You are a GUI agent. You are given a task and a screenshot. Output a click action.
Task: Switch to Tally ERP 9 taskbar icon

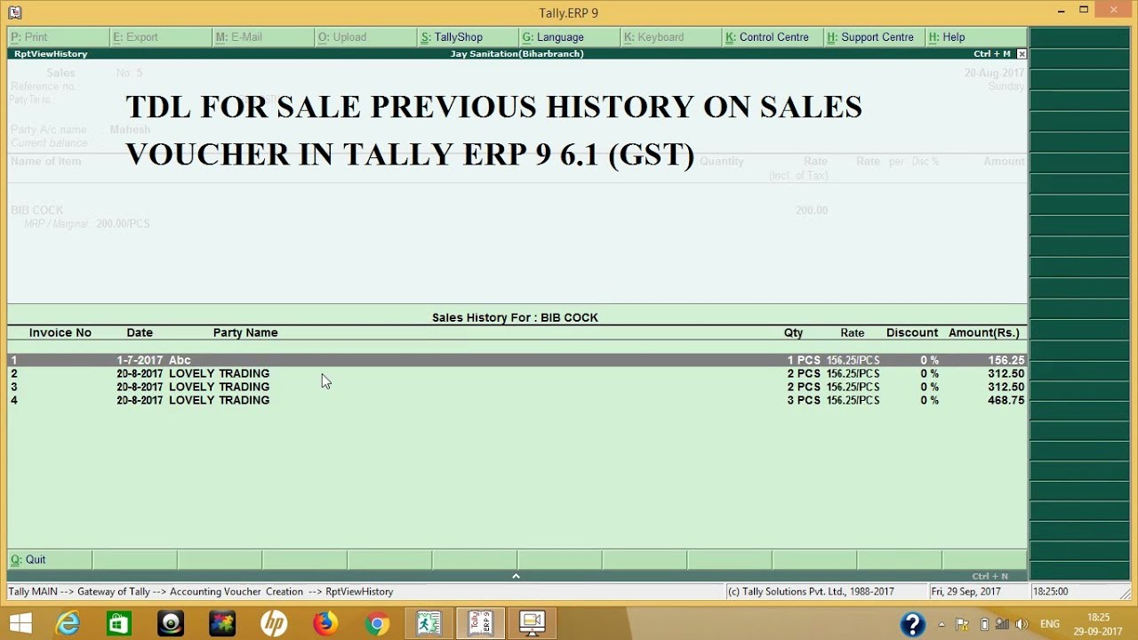480,624
